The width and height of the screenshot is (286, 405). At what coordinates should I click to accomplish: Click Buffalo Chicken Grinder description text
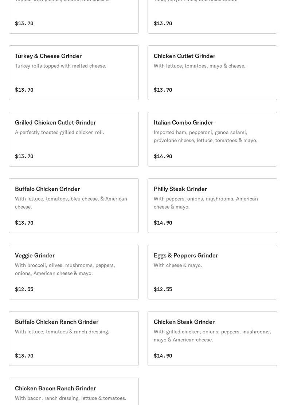point(71,203)
